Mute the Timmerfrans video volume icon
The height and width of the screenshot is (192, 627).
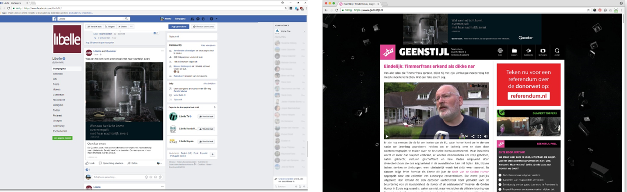click(x=485, y=136)
